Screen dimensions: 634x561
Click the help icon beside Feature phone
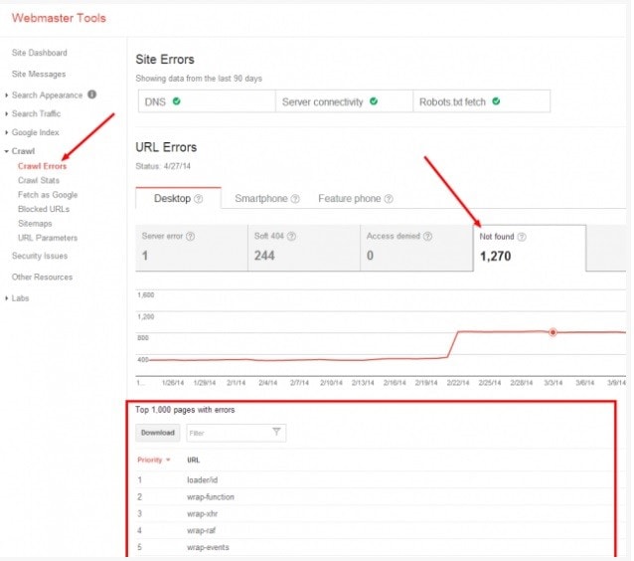(x=389, y=199)
